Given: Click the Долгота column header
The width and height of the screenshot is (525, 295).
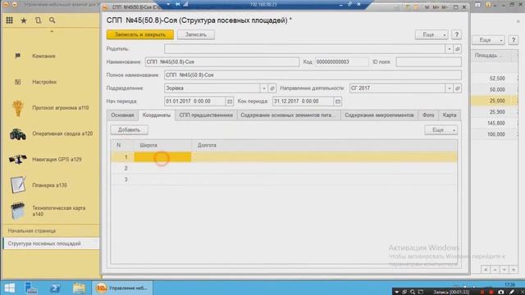Looking at the screenshot, I should 325,145.
